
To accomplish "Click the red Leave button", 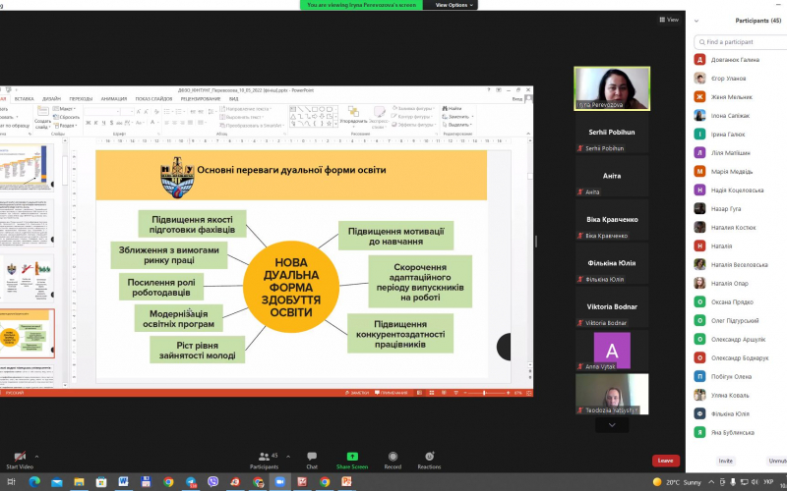I will click(666, 461).
